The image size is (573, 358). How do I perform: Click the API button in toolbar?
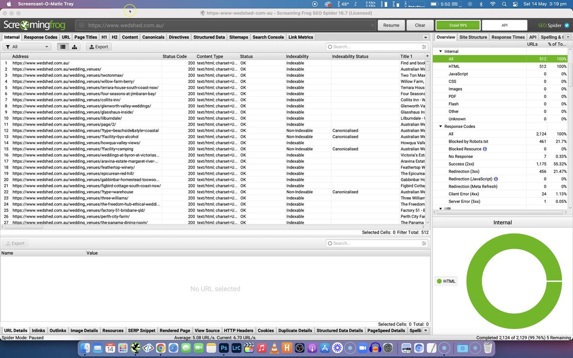(x=504, y=25)
